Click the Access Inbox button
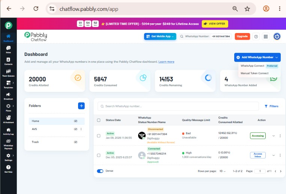 (x=258, y=155)
